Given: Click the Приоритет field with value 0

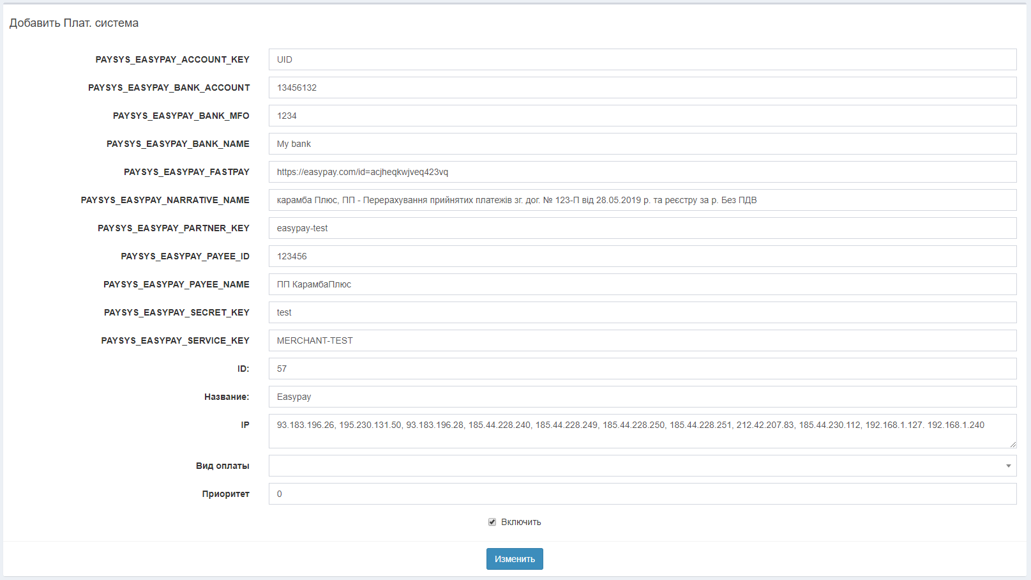Looking at the screenshot, I should (x=642, y=494).
